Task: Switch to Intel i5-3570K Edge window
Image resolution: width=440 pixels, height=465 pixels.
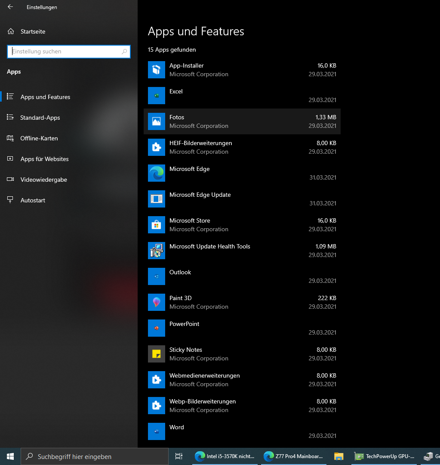Action: coord(225,456)
